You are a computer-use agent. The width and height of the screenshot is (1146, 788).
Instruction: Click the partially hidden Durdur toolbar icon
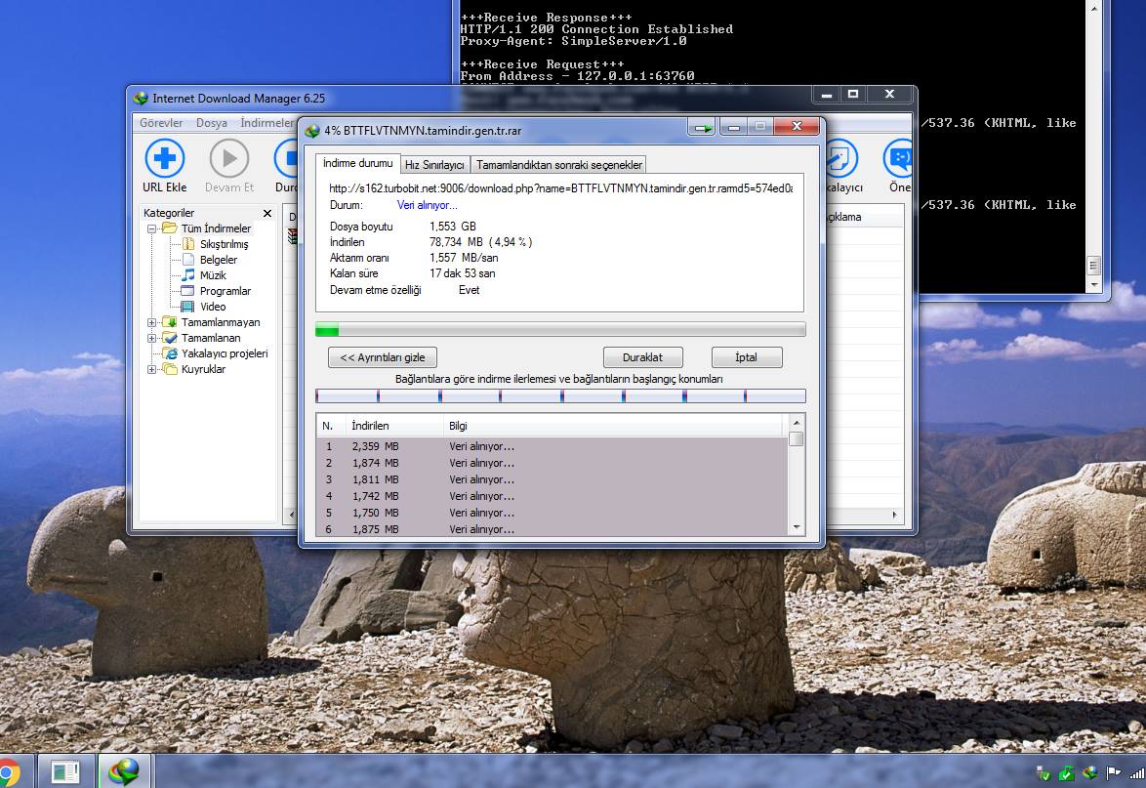(286, 157)
